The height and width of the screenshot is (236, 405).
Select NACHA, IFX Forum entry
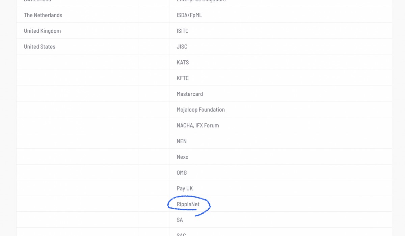pyautogui.click(x=198, y=125)
